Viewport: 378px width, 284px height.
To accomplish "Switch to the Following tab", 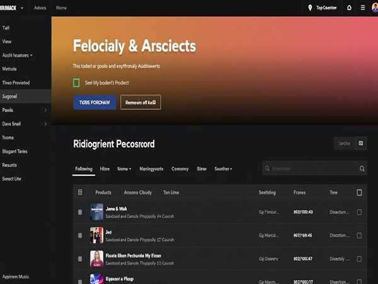I will pyautogui.click(x=84, y=169).
